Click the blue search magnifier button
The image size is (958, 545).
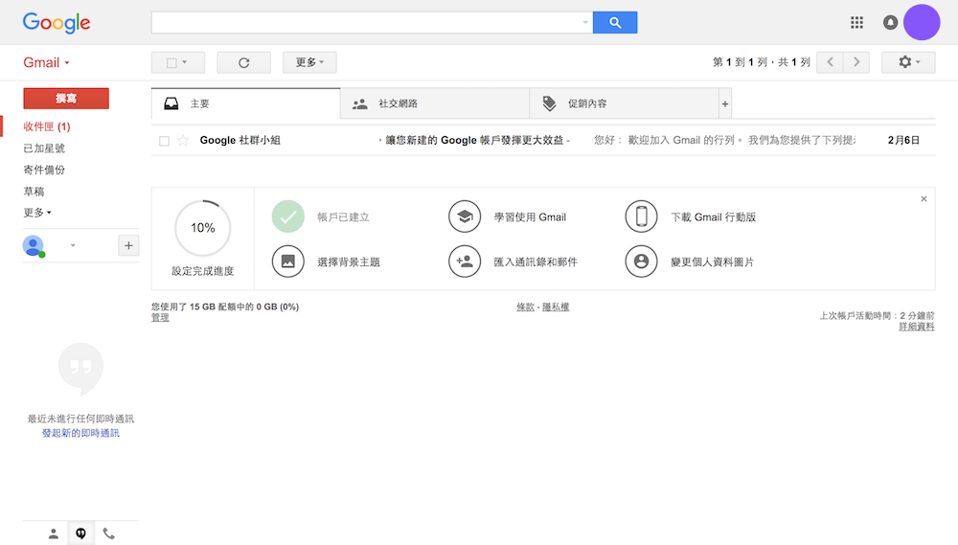[x=615, y=22]
